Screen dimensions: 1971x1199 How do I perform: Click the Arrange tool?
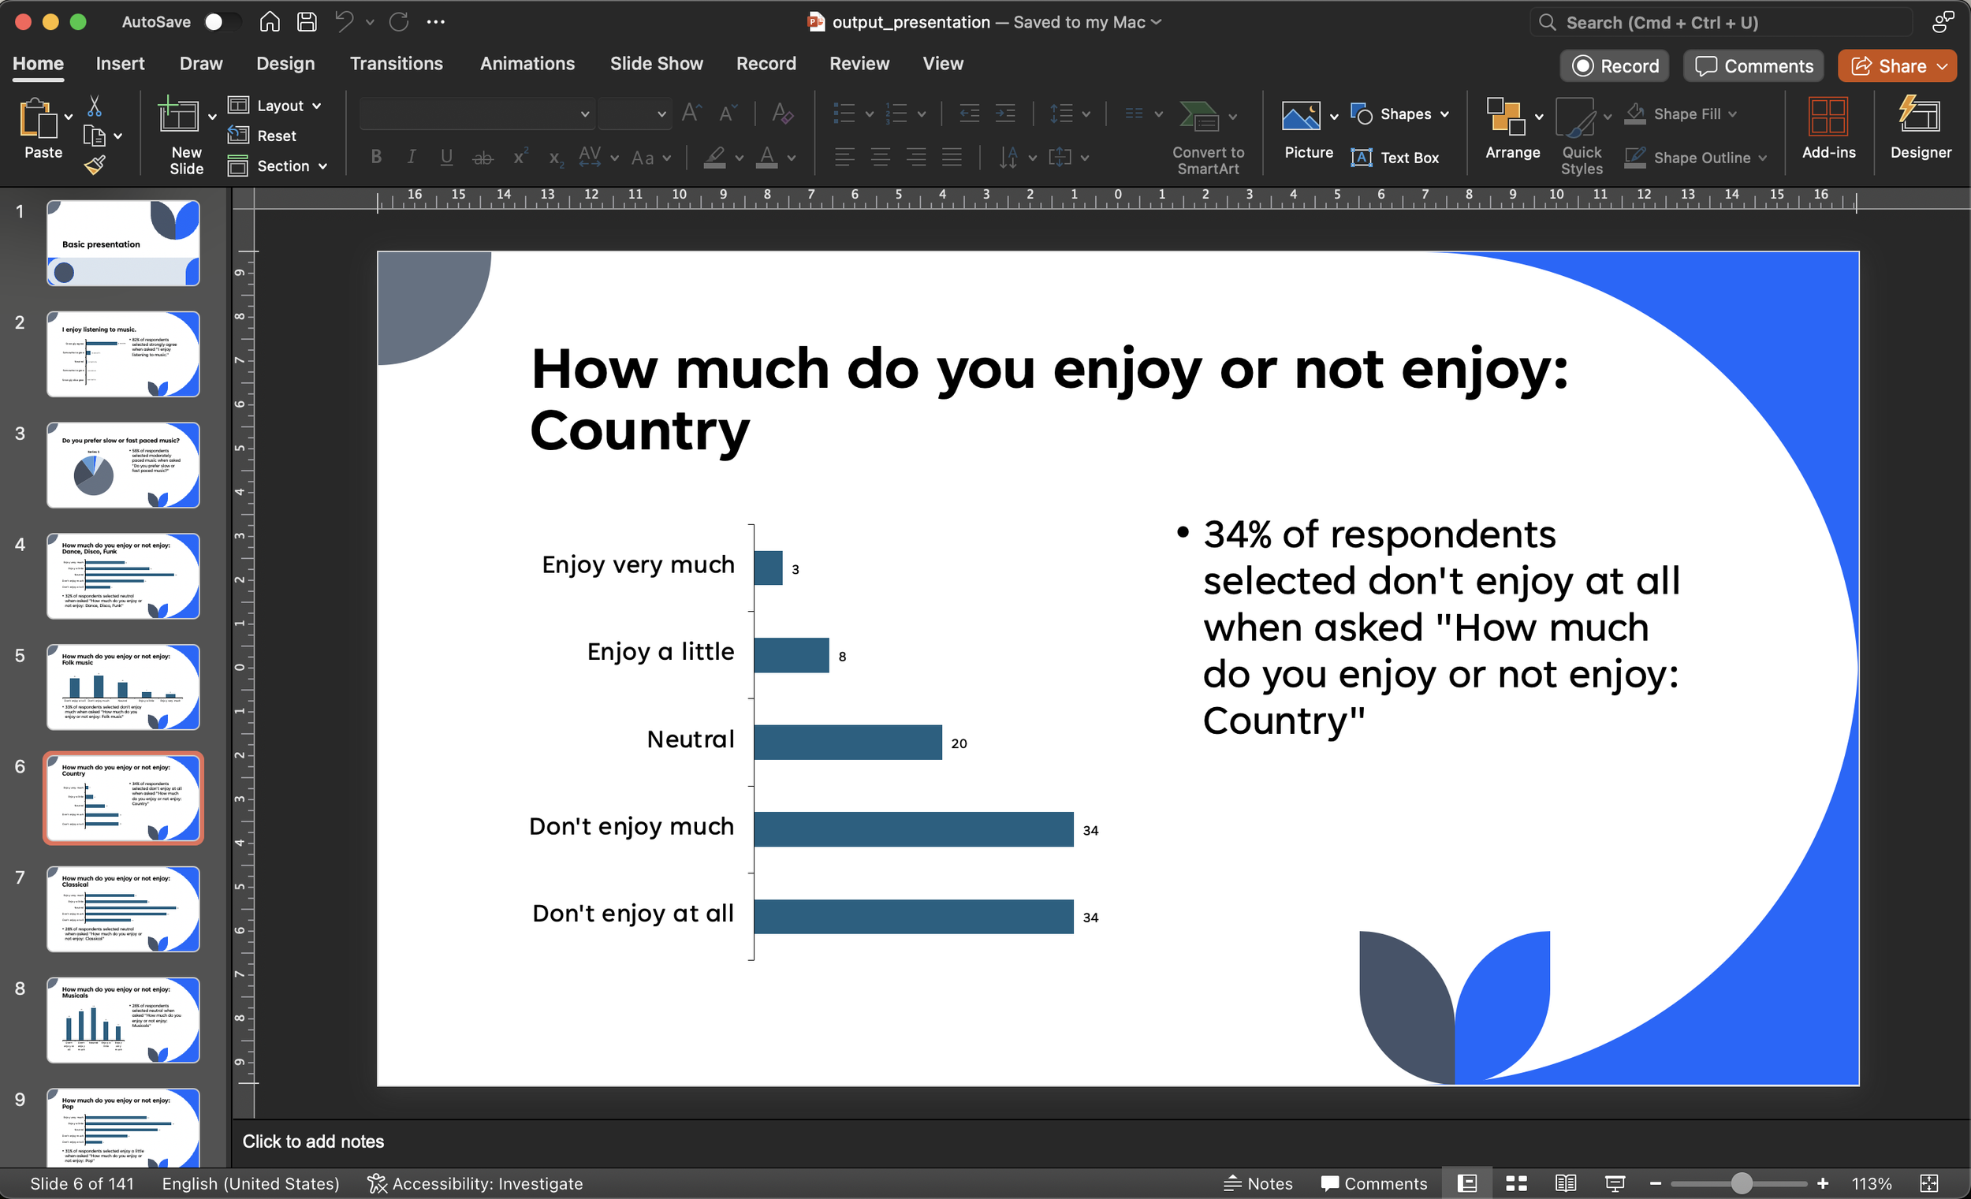[x=1509, y=130]
